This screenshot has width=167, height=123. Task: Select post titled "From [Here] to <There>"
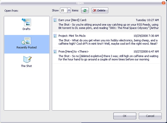point(74,52)
